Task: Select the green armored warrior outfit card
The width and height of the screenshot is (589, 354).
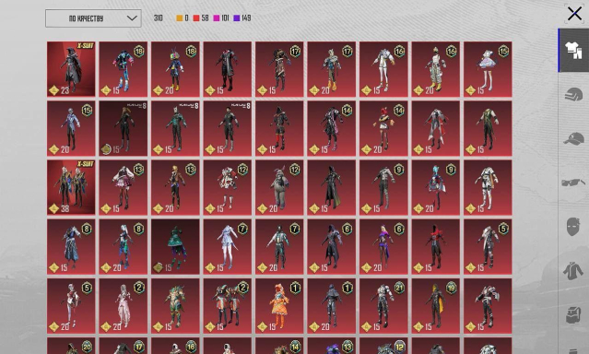Action: (x=175, y=306)
